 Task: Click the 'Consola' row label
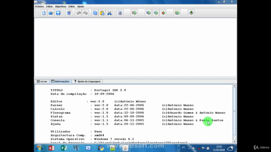pos(58,120)
